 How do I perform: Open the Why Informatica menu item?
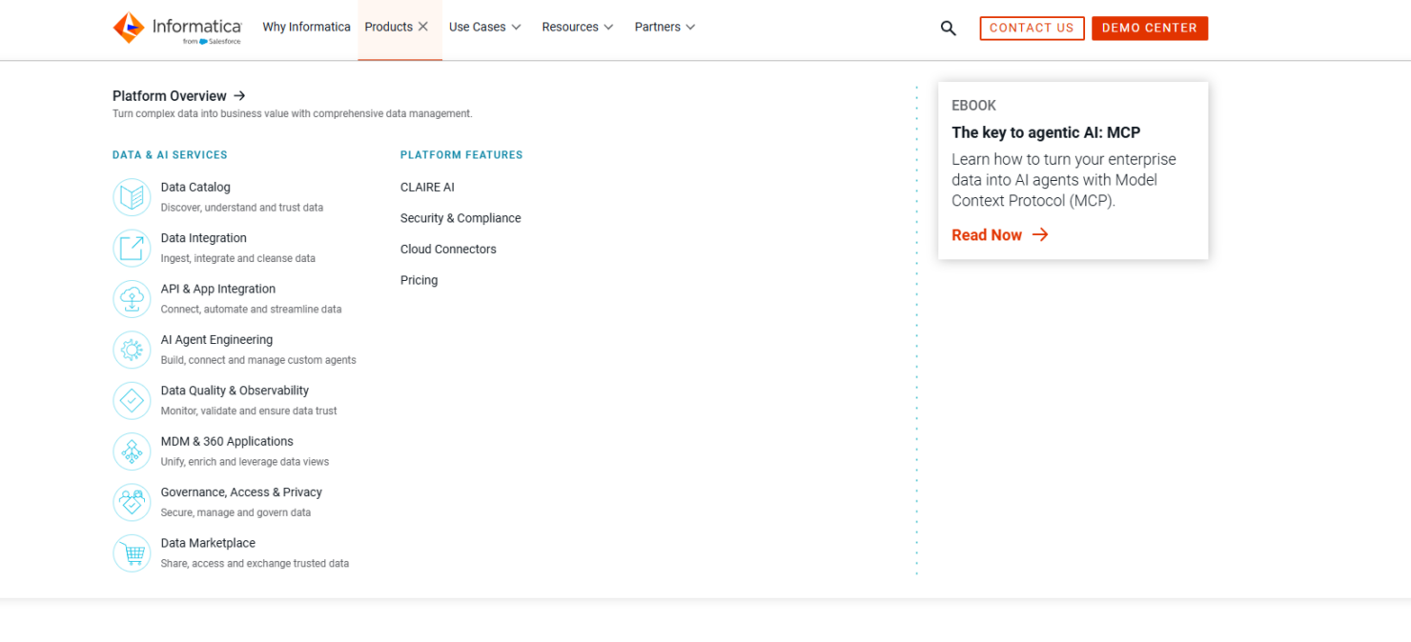click(307, 27)
